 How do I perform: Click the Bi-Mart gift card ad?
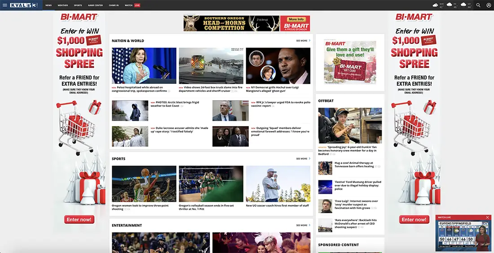tap(350, 62)
